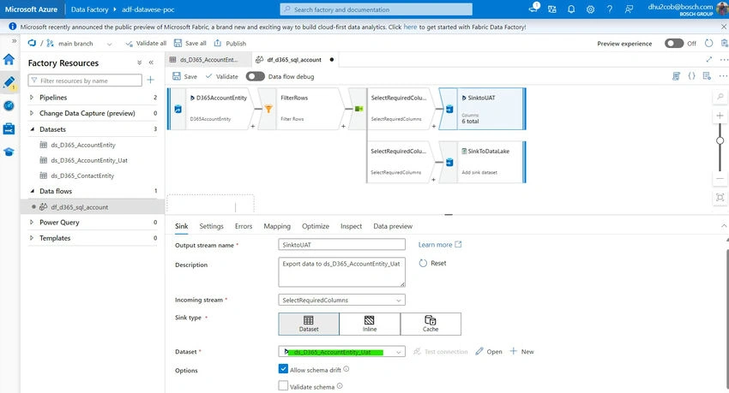Open the Author pencil hub

9,82
